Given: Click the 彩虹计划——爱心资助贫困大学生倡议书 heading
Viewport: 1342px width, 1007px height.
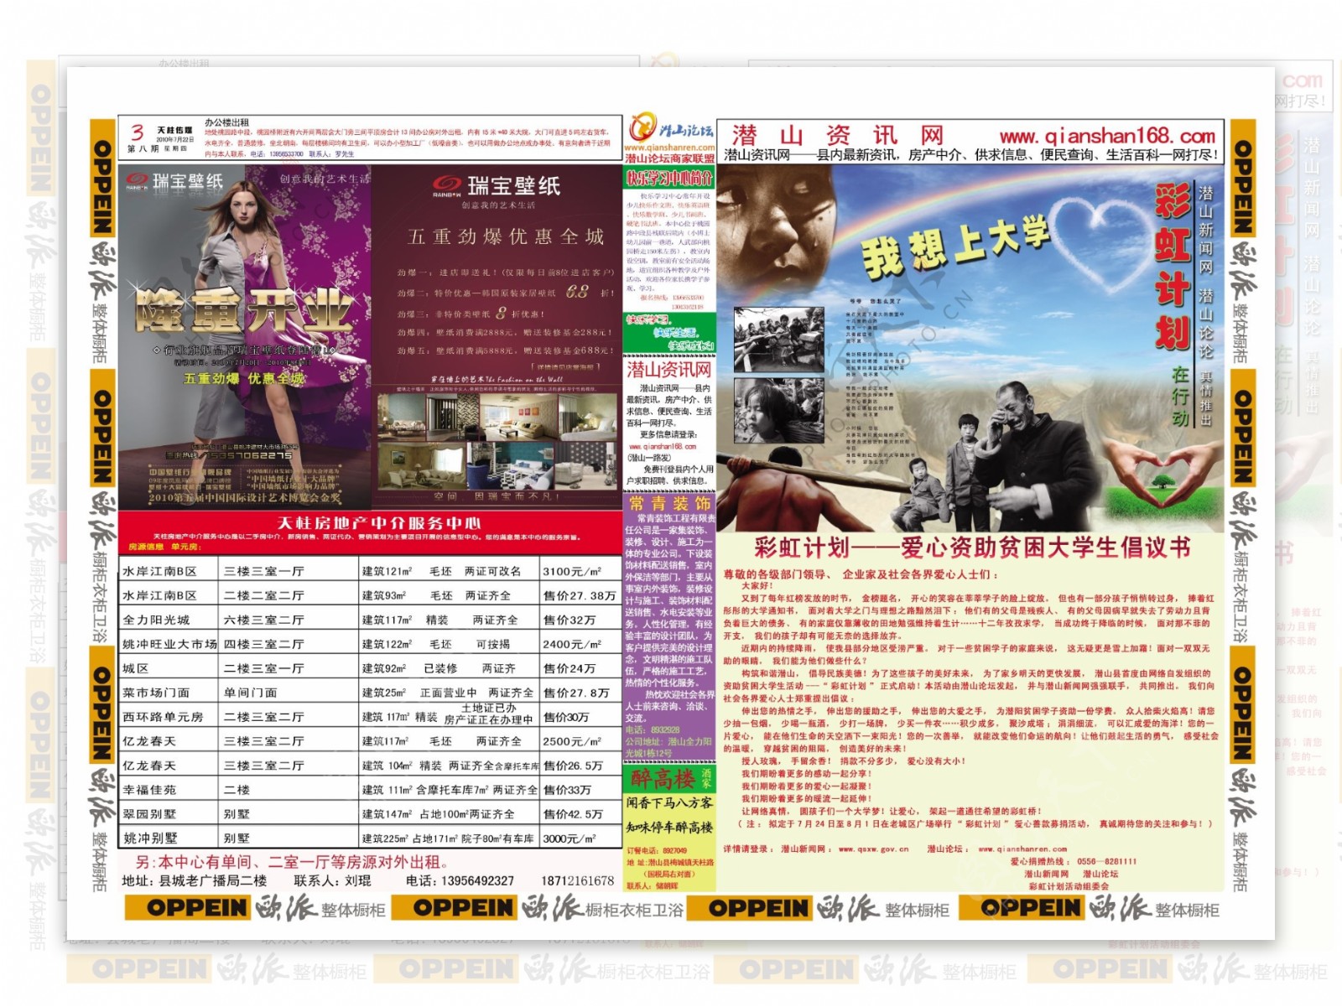Looking at the screenshot, I should [971, 548].
